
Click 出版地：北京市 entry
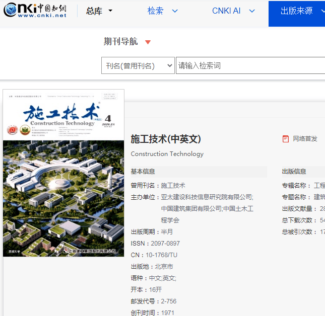click(x=152, y=267)
